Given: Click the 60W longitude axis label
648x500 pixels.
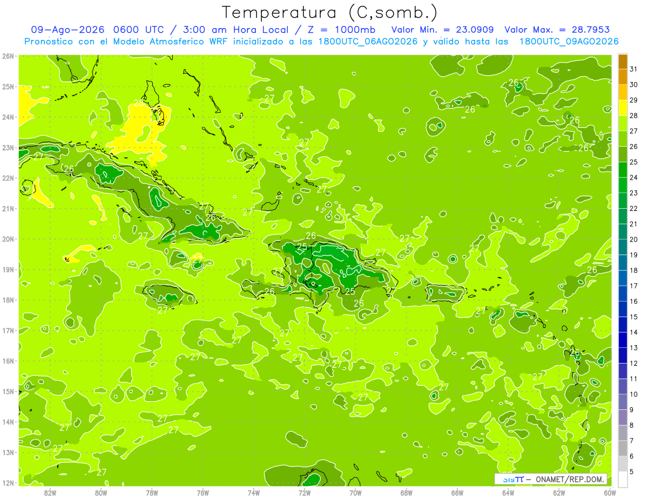Looking at the screenshot, I should coord(610,492).
